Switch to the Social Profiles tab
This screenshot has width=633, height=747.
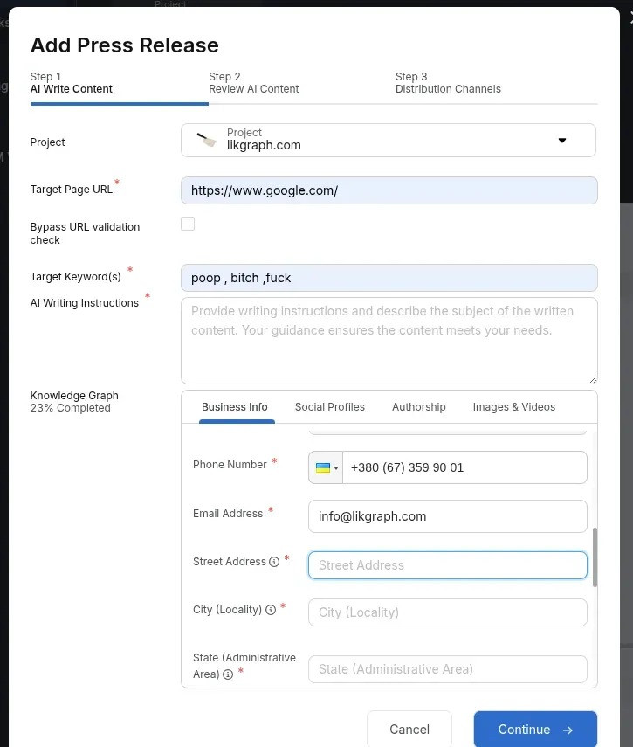click(x=329, y=407)
